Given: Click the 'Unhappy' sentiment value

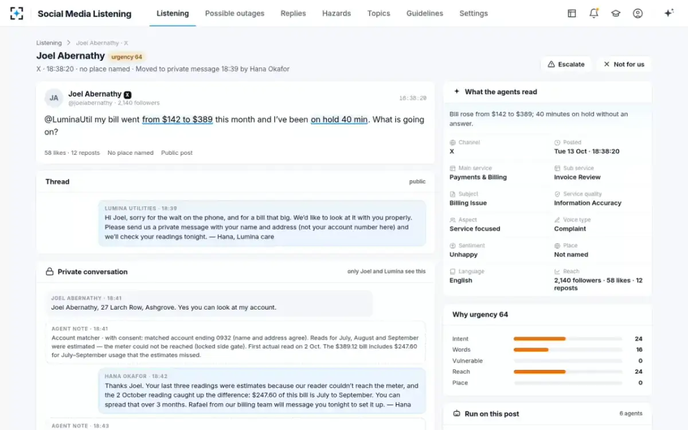Looking at the screenshot, I should tap(463, 255).
